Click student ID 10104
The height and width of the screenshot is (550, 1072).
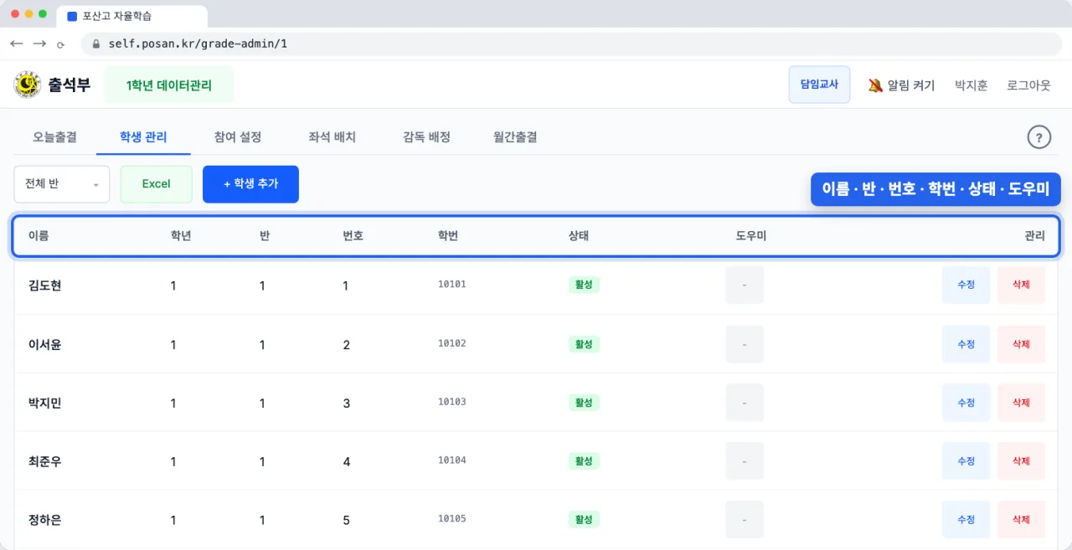click(x=452, y=460)
